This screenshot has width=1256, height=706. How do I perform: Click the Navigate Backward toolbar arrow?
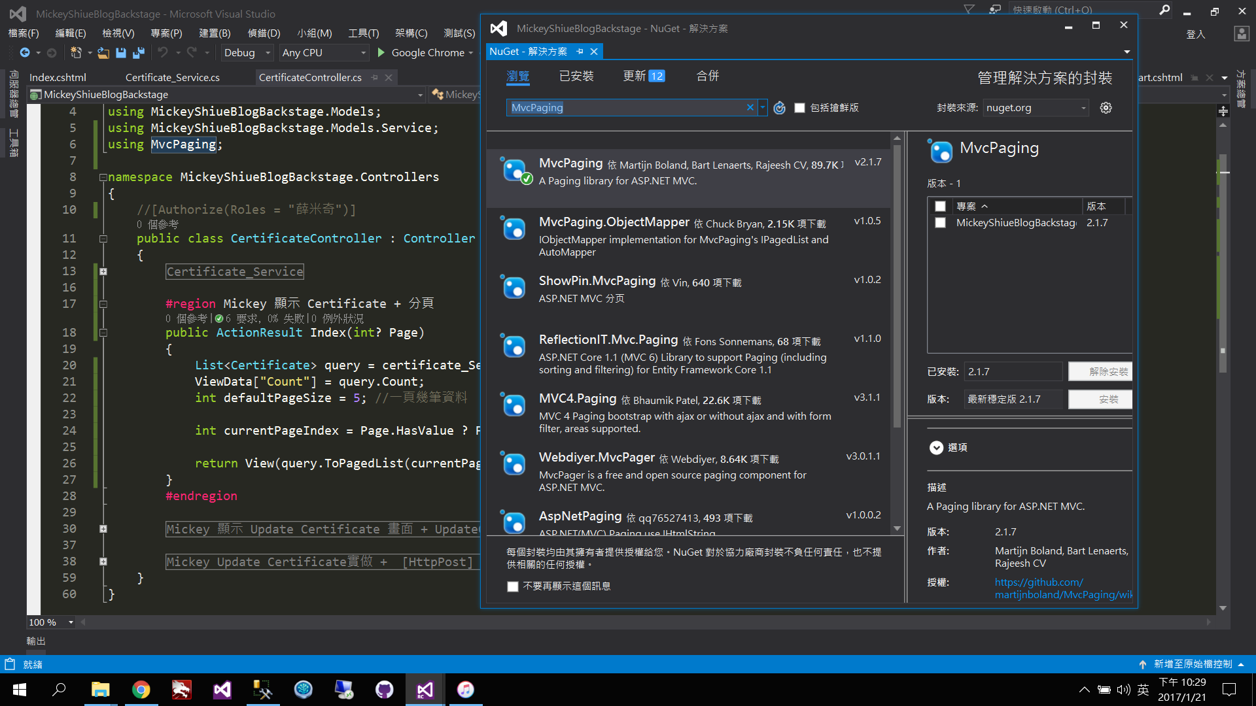25,52
